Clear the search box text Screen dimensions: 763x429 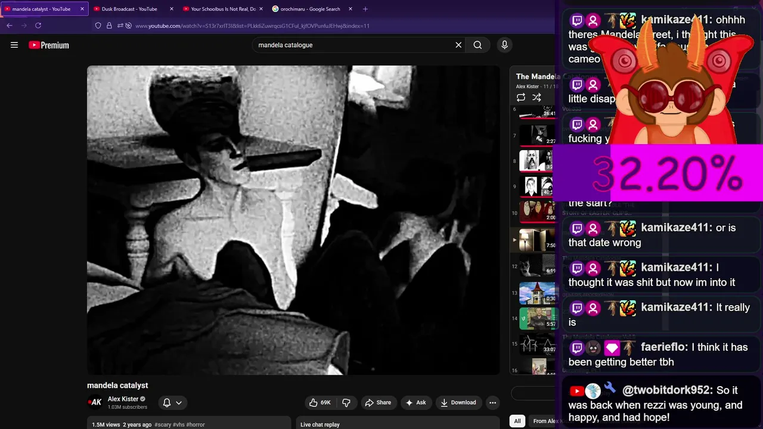coord(458,45)
